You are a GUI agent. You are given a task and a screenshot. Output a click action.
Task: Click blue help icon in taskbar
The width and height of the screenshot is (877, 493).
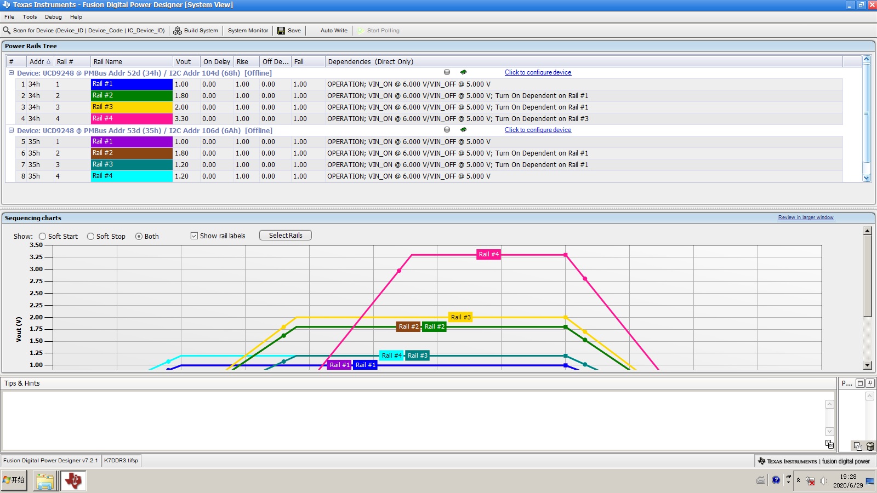(776, 480)
